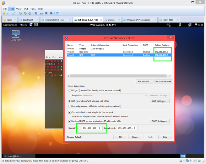Toggle Use local DHCP service checkbox
This screenshot has height=164, width=206.
70,121
